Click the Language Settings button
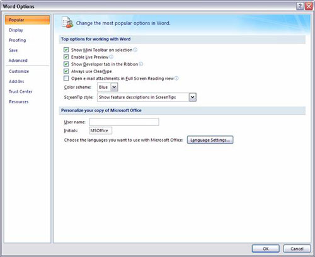The width and height of the screenshot is (315, 257). pos(210,140)
